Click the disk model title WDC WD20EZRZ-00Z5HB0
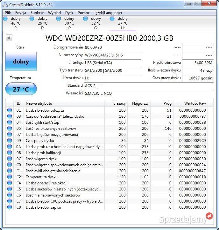 pos(91,38)
